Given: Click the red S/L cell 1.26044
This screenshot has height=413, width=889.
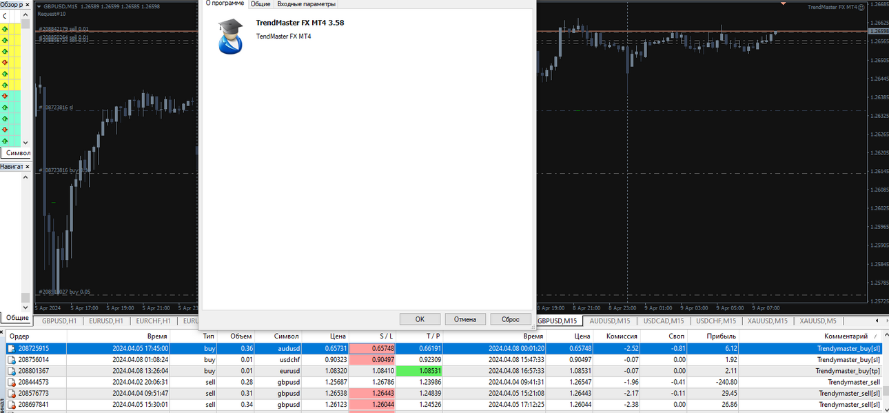Looking at the screenshot, I should pos(373,404).
